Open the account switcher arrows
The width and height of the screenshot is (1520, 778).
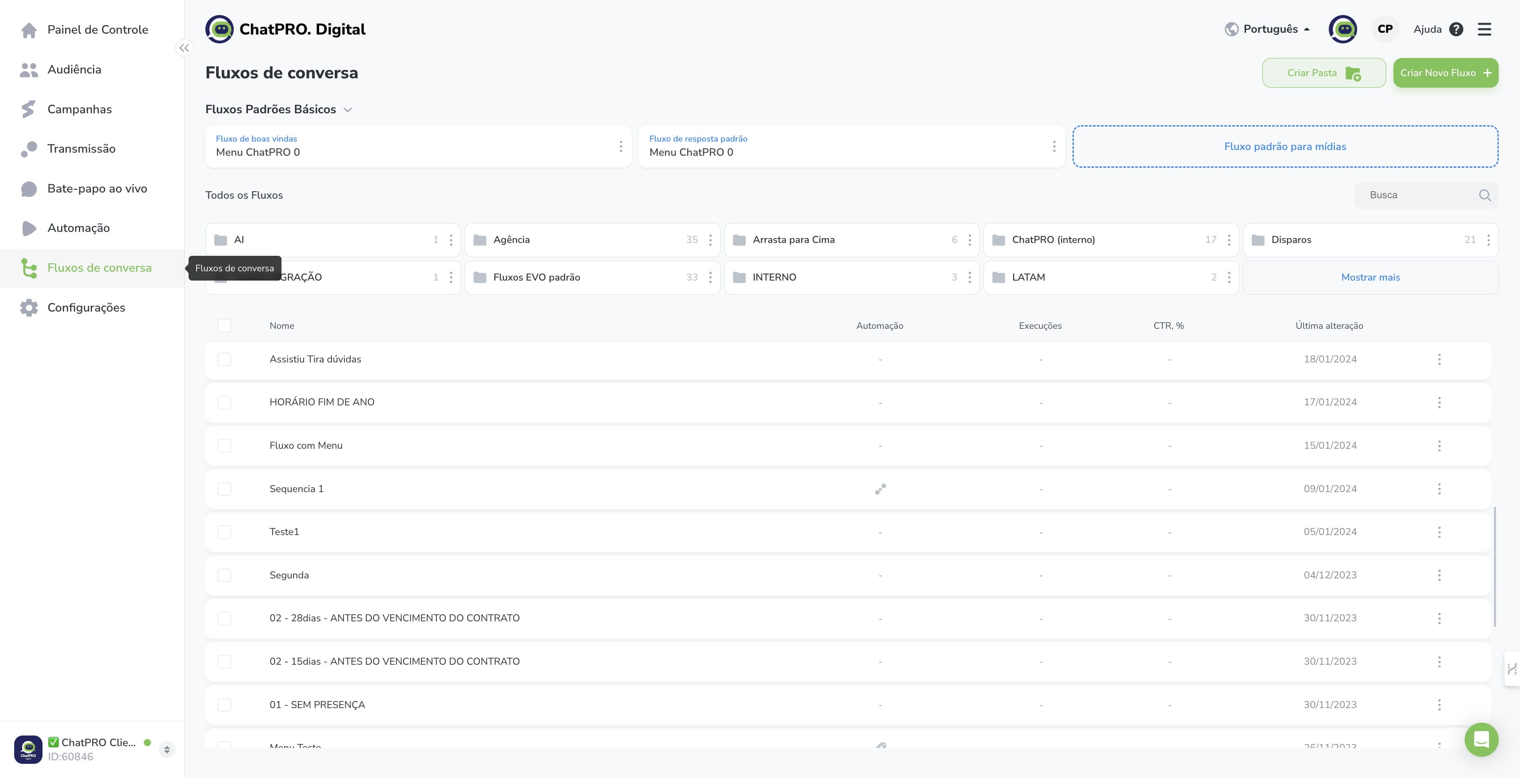pyautogui.click(x=167, y=750)
